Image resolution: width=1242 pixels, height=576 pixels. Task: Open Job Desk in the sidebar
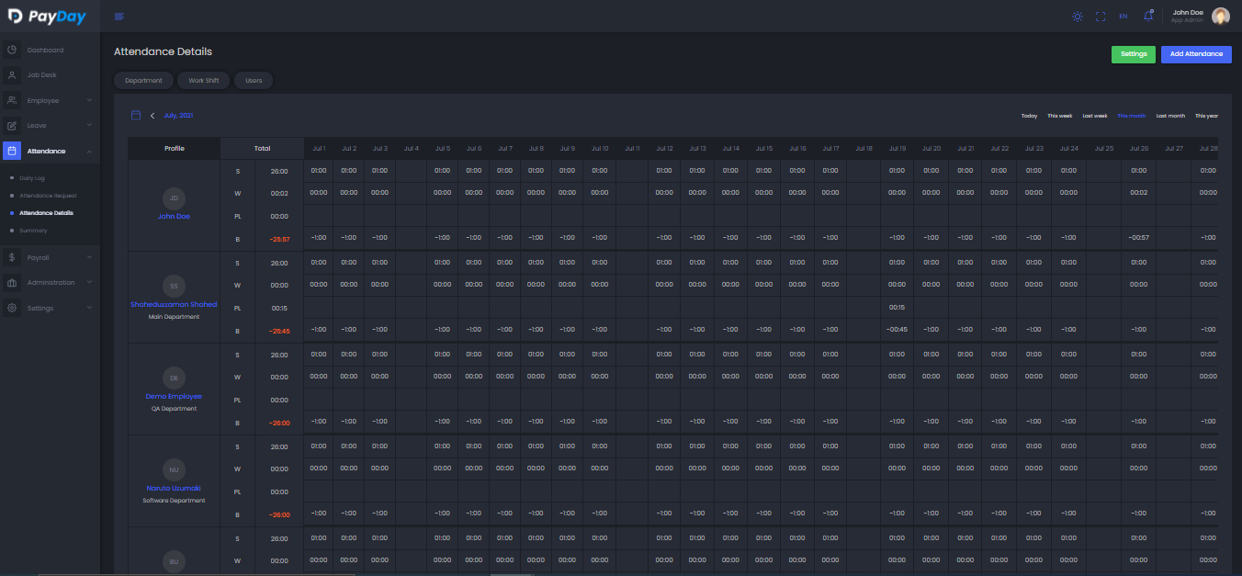tap(42, 74)
